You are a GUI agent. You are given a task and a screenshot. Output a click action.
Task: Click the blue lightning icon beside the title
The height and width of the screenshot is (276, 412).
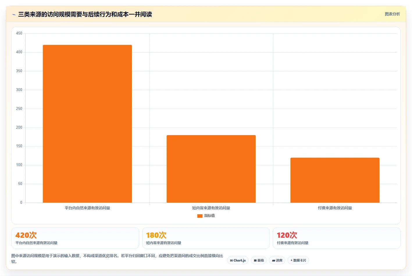click(x=14, y=14)
